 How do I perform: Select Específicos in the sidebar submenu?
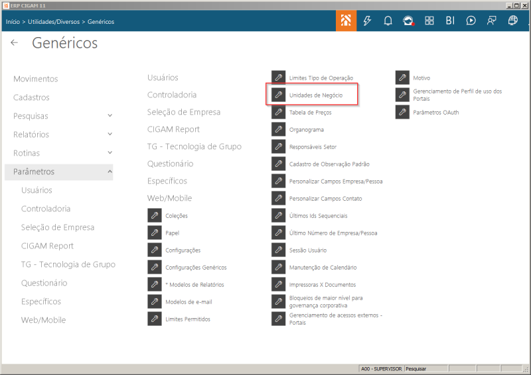[x=41, y=301]
